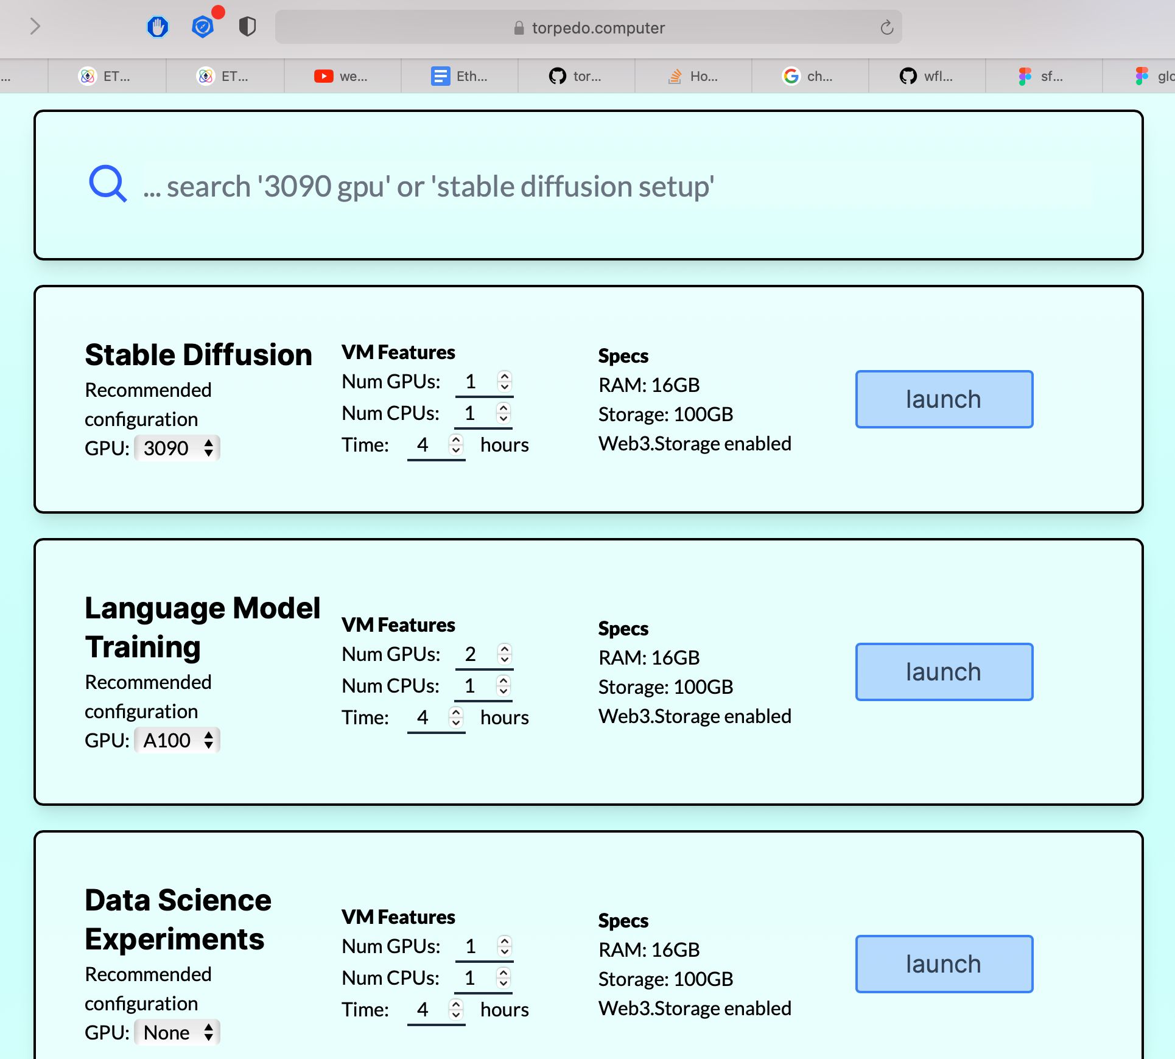Image resolution: width=1175 pixels, height=1059 pixels.
Task: Switch to the second ET... tab
Action: click(x=225, y=76)
